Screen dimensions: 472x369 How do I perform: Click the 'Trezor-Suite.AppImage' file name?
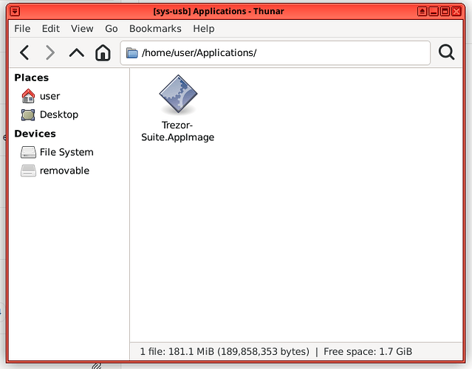tap(177, 131)
